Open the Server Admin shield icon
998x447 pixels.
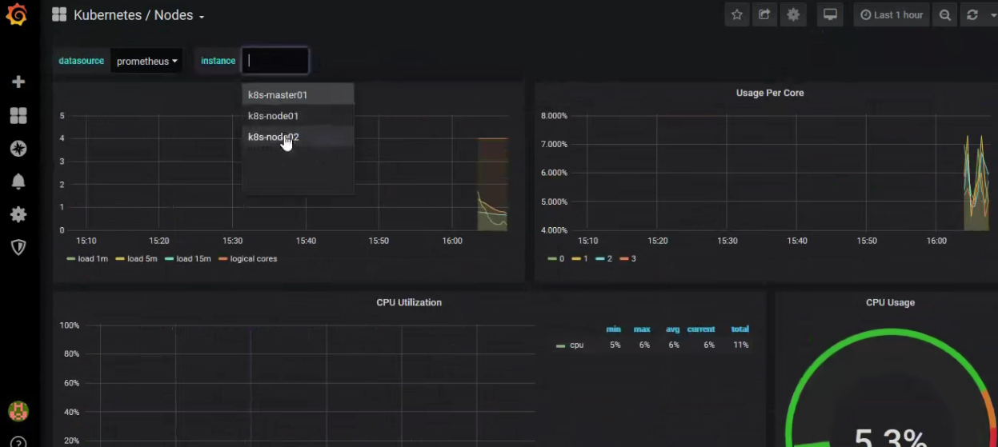tap(18, 247)
